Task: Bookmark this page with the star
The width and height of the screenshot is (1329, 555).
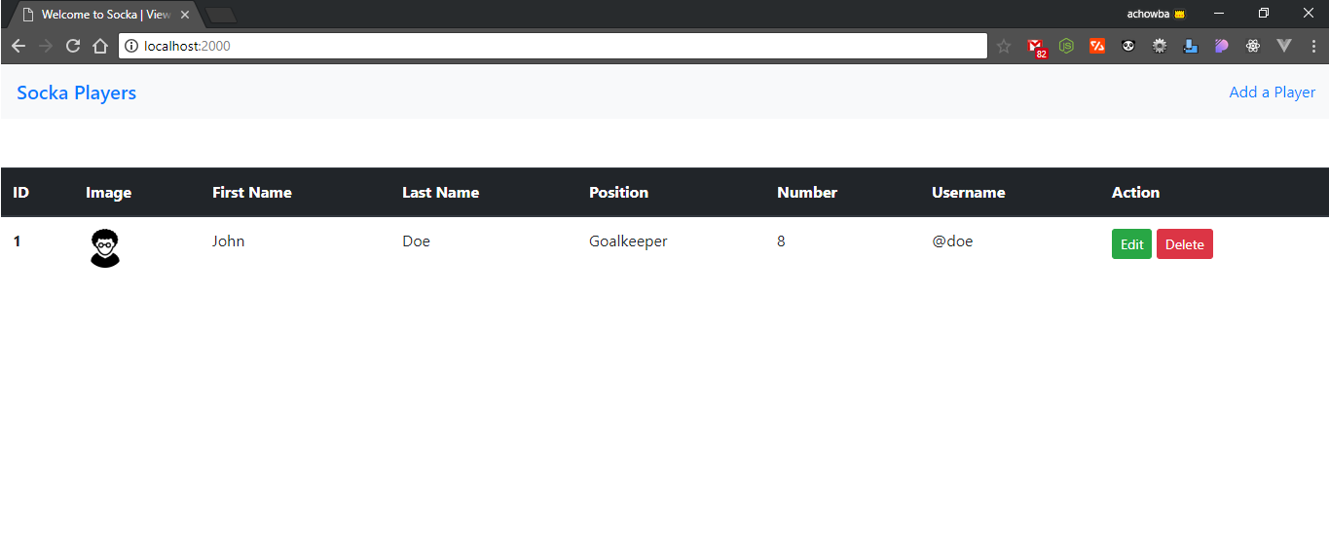Action: click(1004, 46)
